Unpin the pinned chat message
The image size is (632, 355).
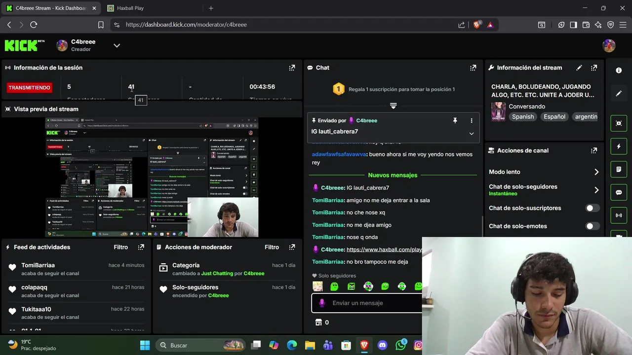coord(455,120)
